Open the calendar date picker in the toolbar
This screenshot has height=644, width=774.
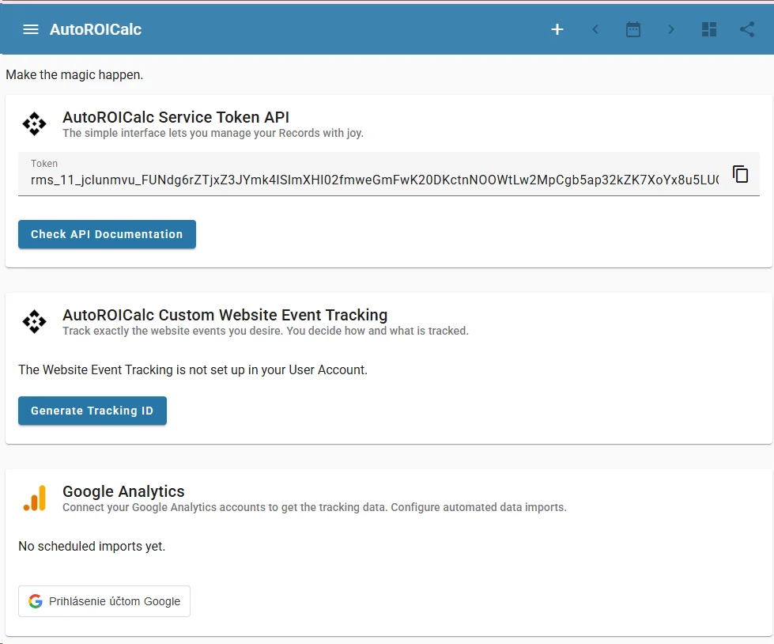point(632,29)
